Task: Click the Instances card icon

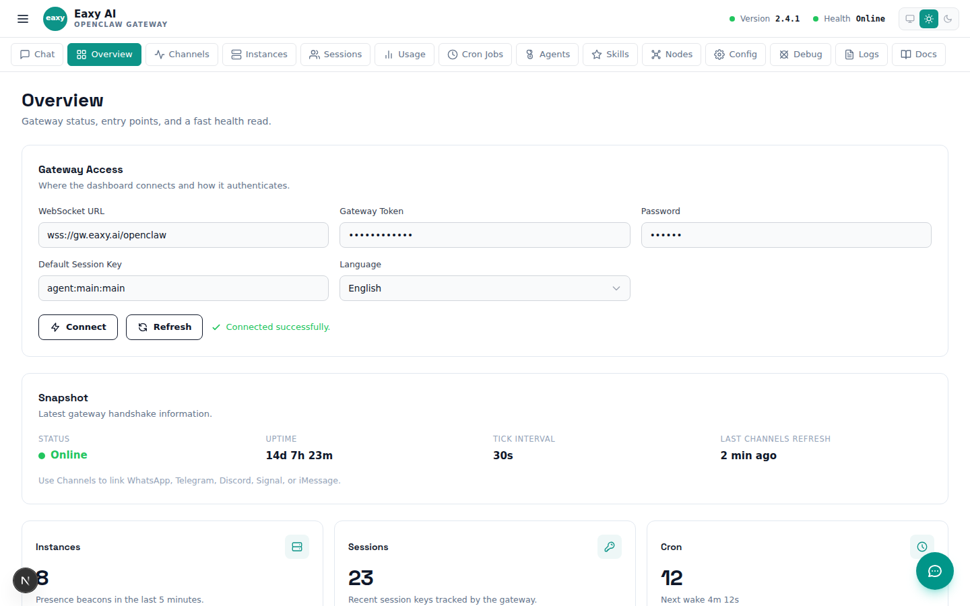Action: tap(297, 547)
